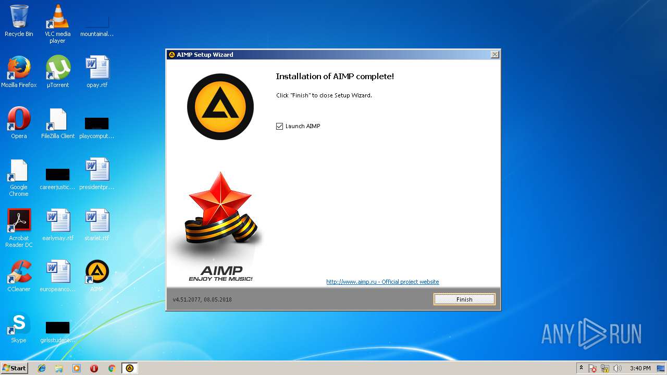Screen dimensions: 667x375
Task: Select the europeanco... document icon
Action: coord(58,276)
